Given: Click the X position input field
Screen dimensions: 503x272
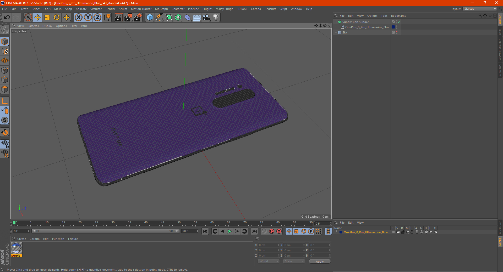Looking at the screenshot, I should tap(269, 245).
